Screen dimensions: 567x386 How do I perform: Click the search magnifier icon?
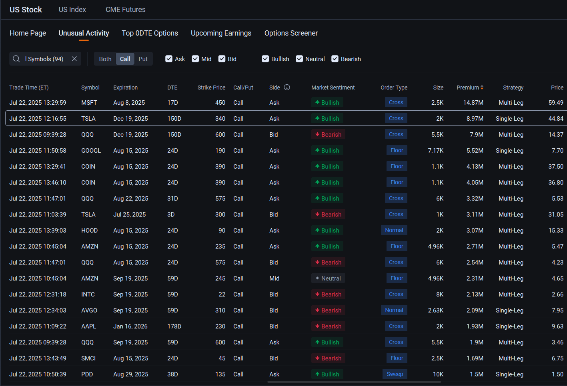click(x=16, y=59)
